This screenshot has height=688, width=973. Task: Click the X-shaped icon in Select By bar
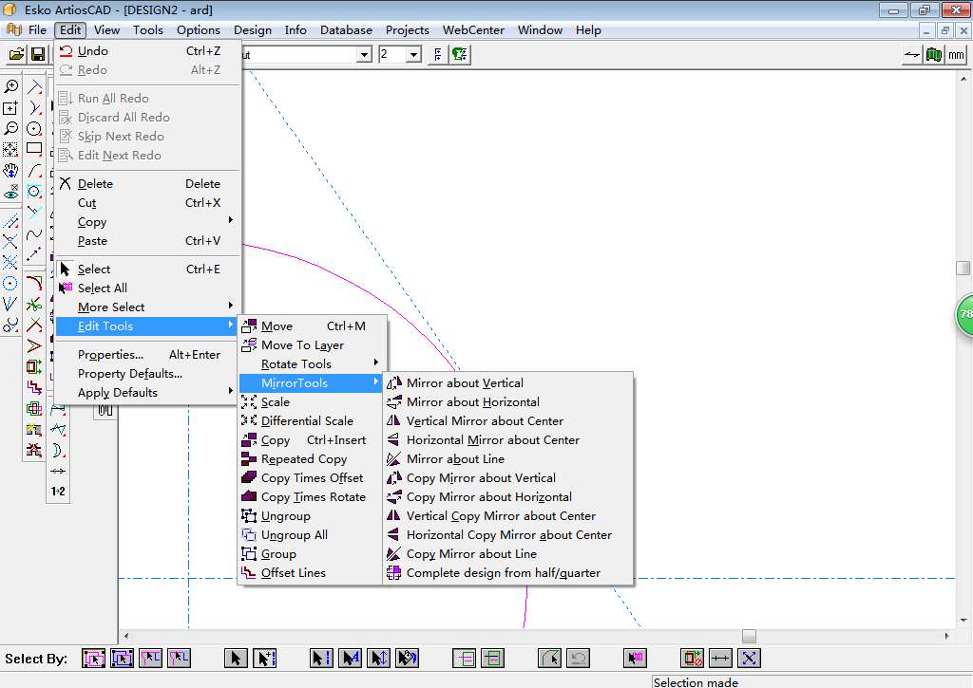[749, 658]
